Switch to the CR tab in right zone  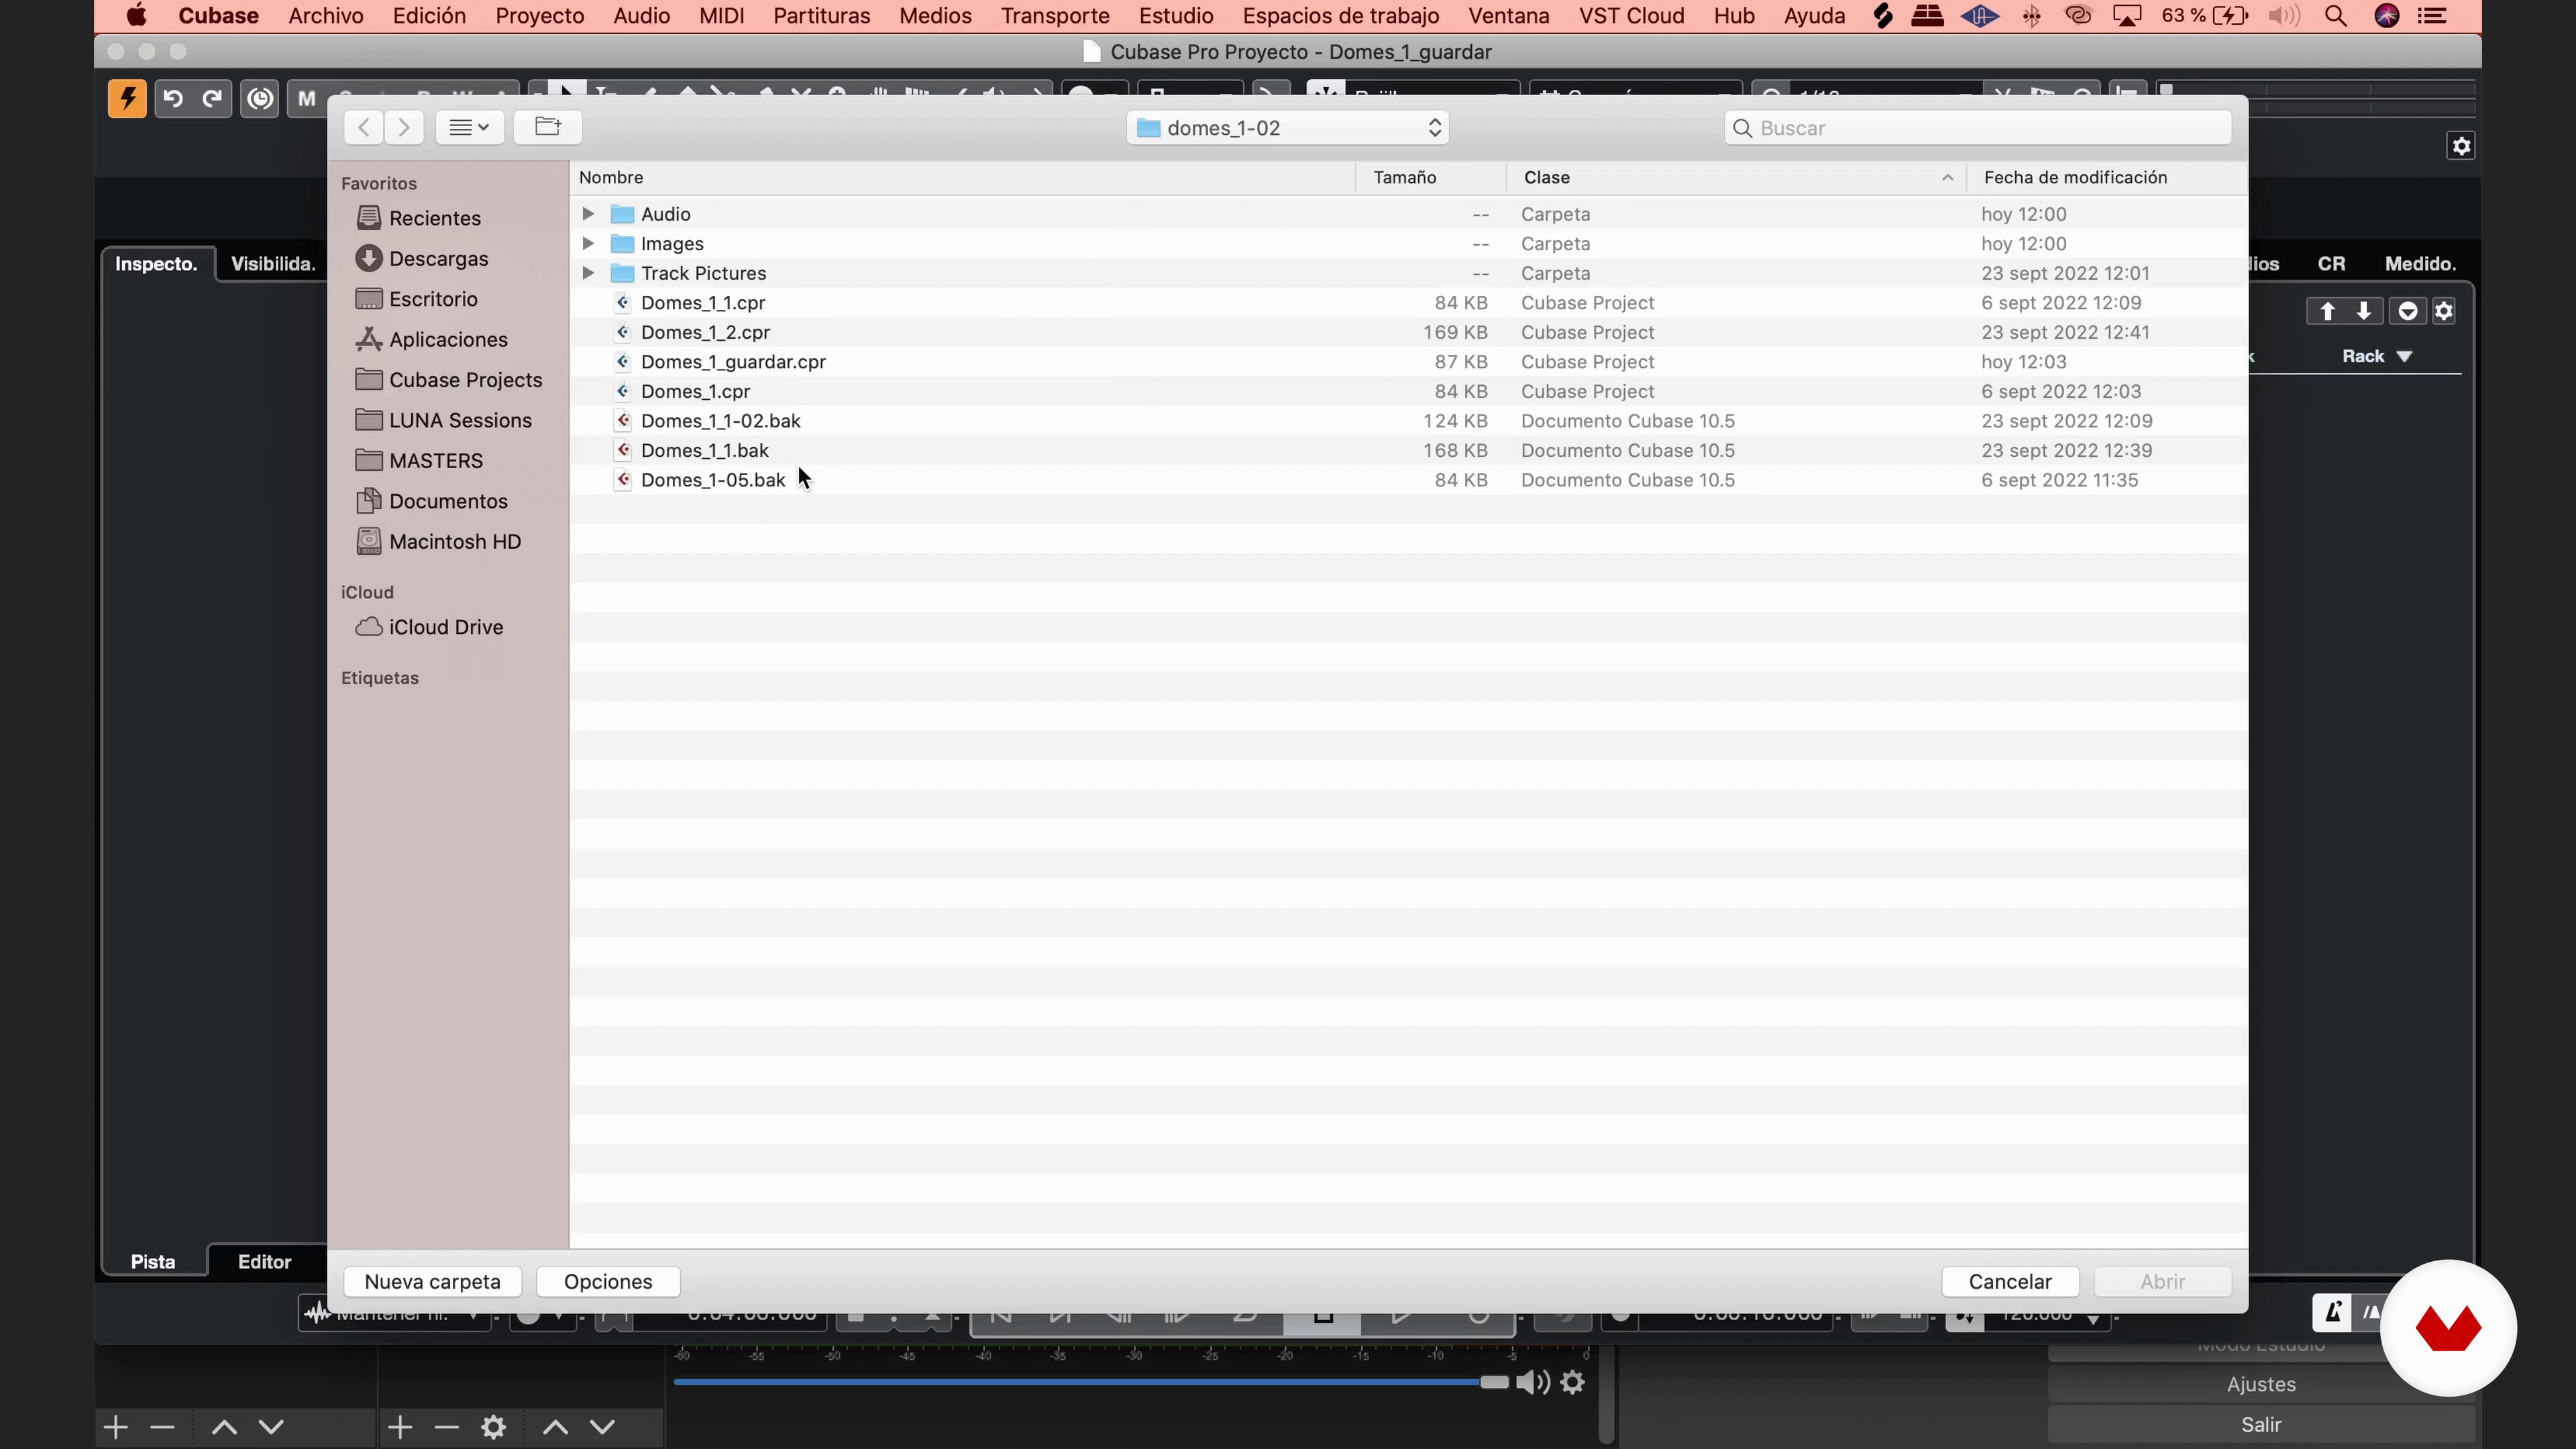click(x=2331, y=264)
